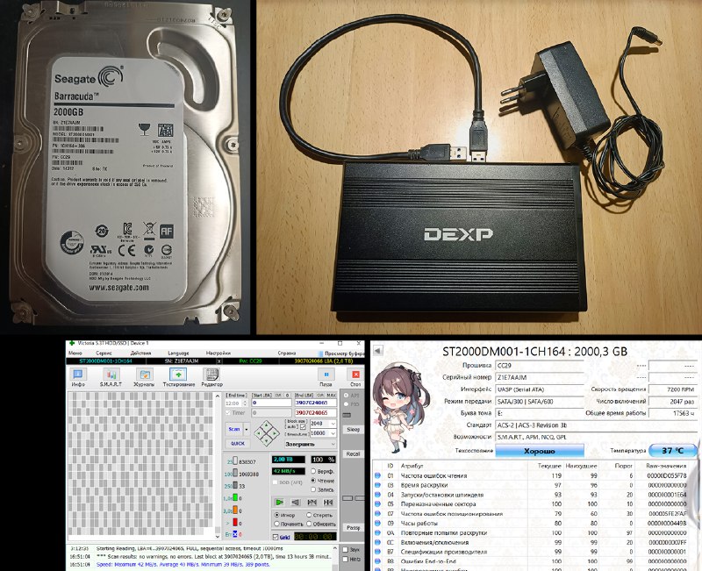
Task: Select the Вериф. radio button
Action: tap(313, 471)
